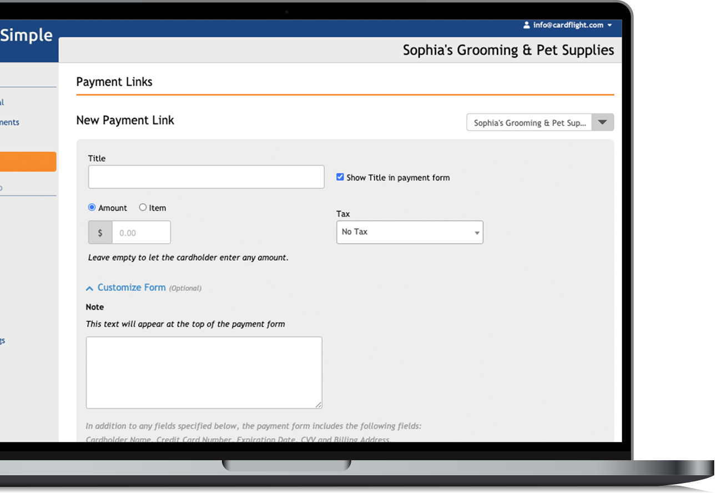Screen dimensions: 716x493
Task: Uncheck Show Title in payment form
Action: pyautogui.click(x=340, y=177)
